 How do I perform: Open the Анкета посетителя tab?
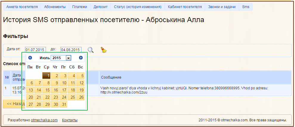22,7
